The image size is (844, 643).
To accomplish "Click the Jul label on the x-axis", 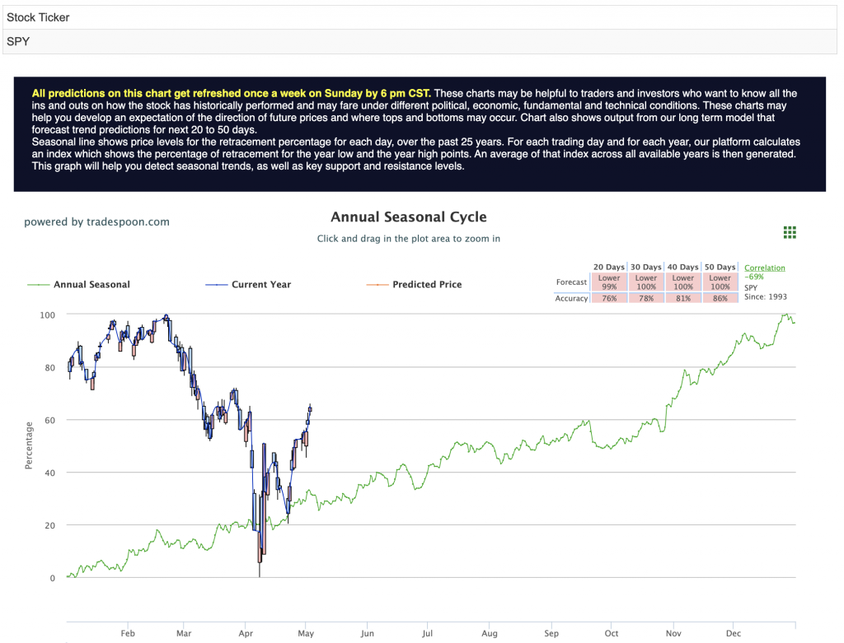I will (x=428, y=633).
